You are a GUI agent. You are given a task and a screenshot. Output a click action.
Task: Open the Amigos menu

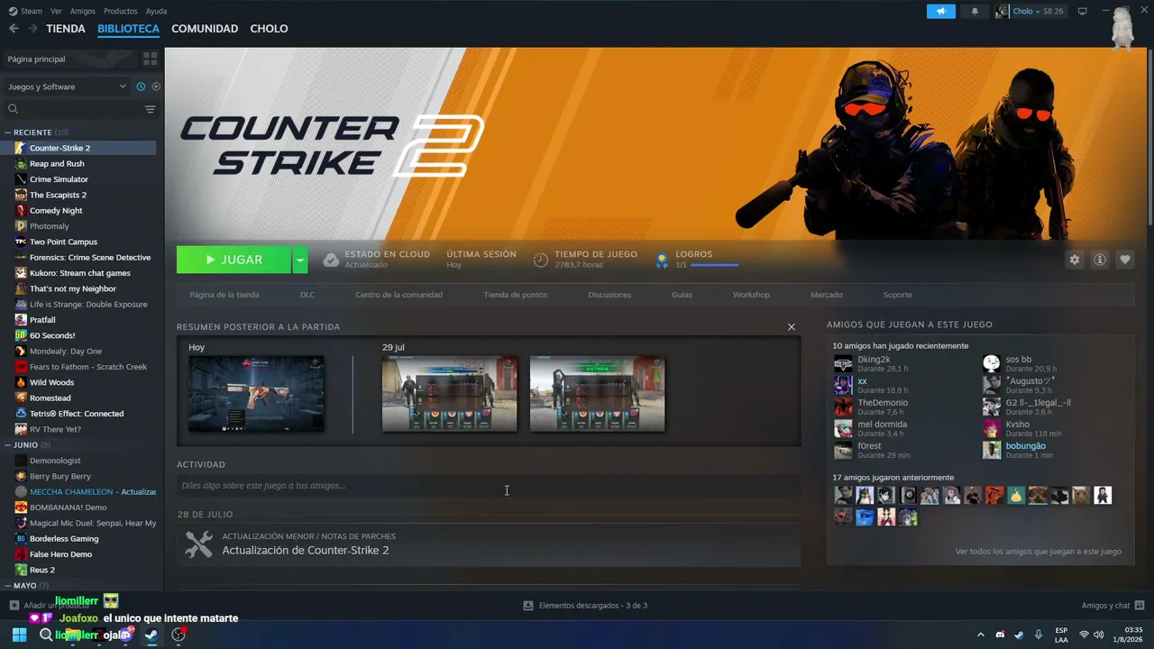(83, 11)
